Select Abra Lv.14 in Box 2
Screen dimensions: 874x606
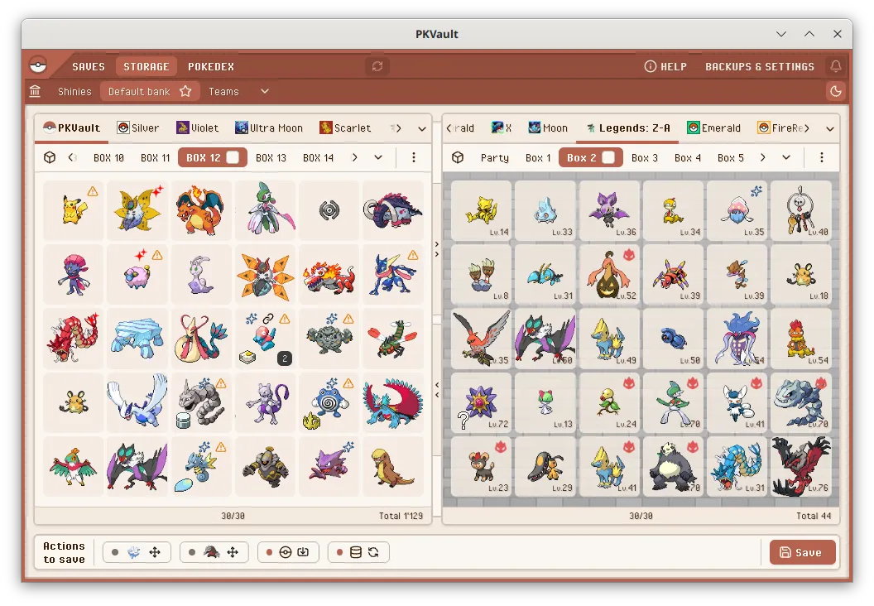pyautogui.click(x=481, y=210)
